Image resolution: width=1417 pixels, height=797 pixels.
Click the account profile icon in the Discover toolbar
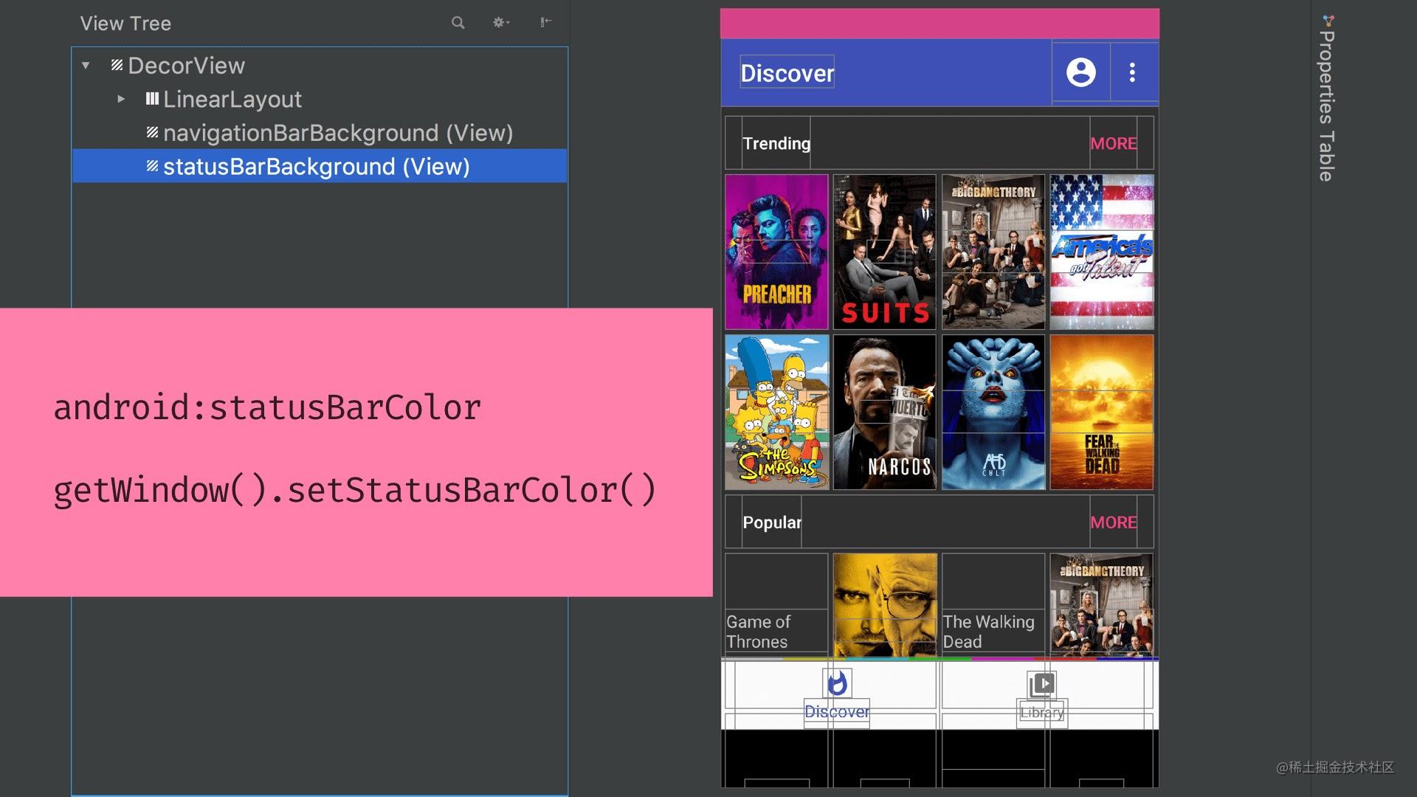coord(1081,72)
